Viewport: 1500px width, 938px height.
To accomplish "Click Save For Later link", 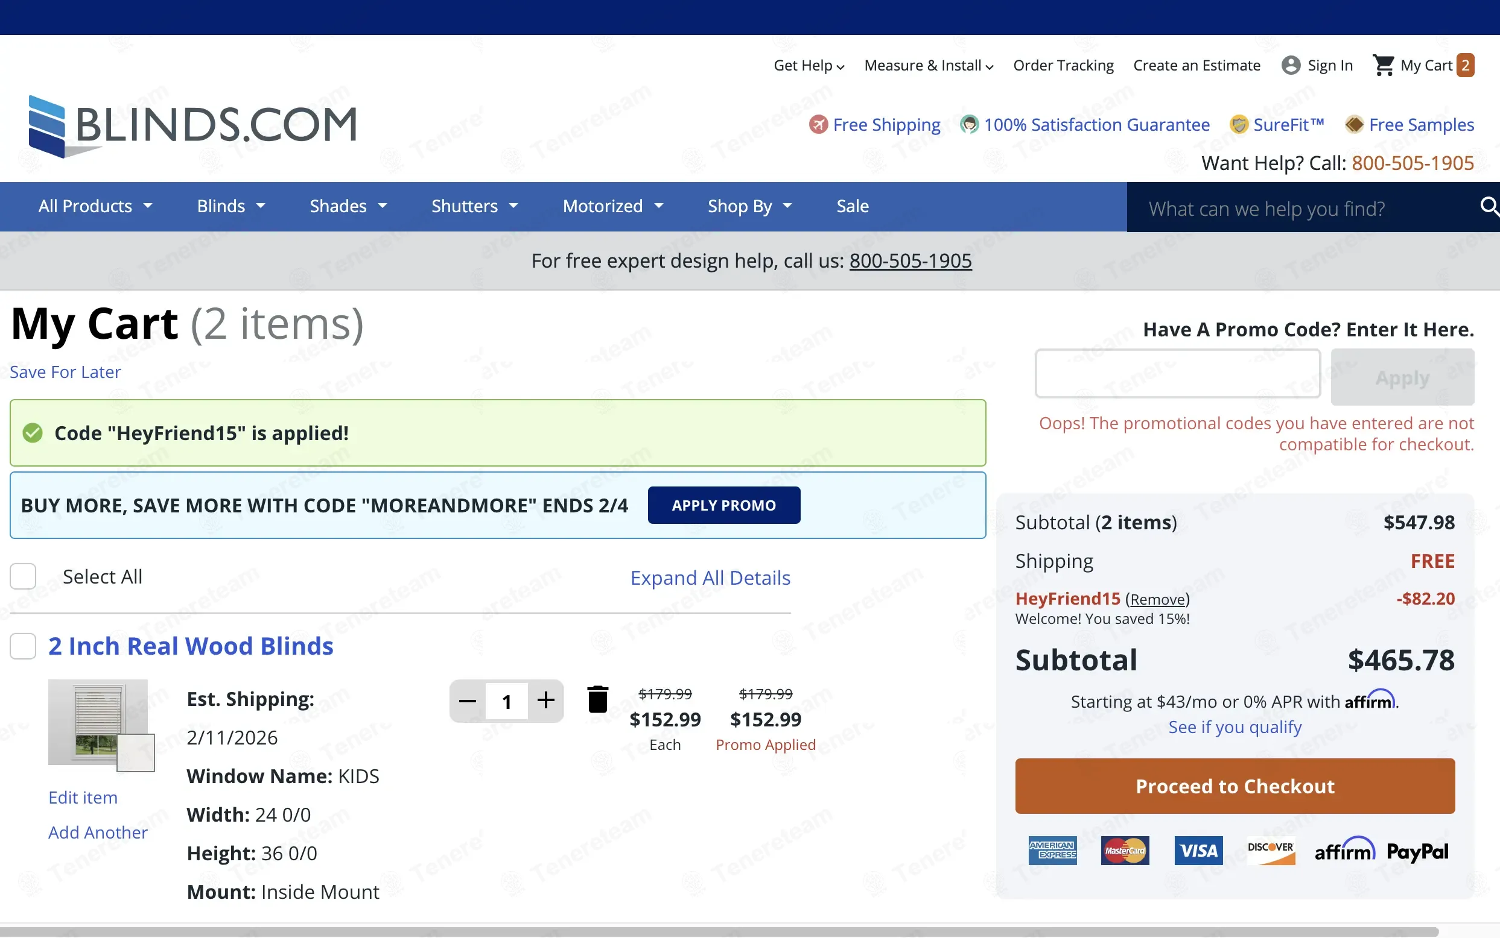I will 65,371.
